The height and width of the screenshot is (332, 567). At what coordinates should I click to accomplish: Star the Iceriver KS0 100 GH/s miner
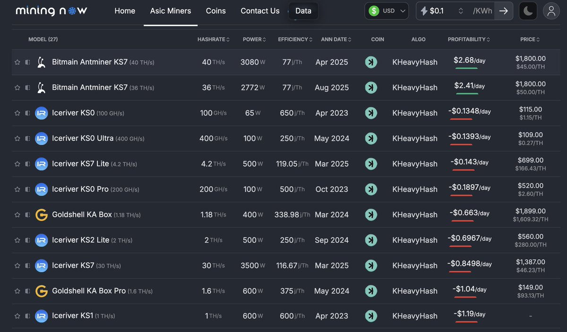(17, 113)
